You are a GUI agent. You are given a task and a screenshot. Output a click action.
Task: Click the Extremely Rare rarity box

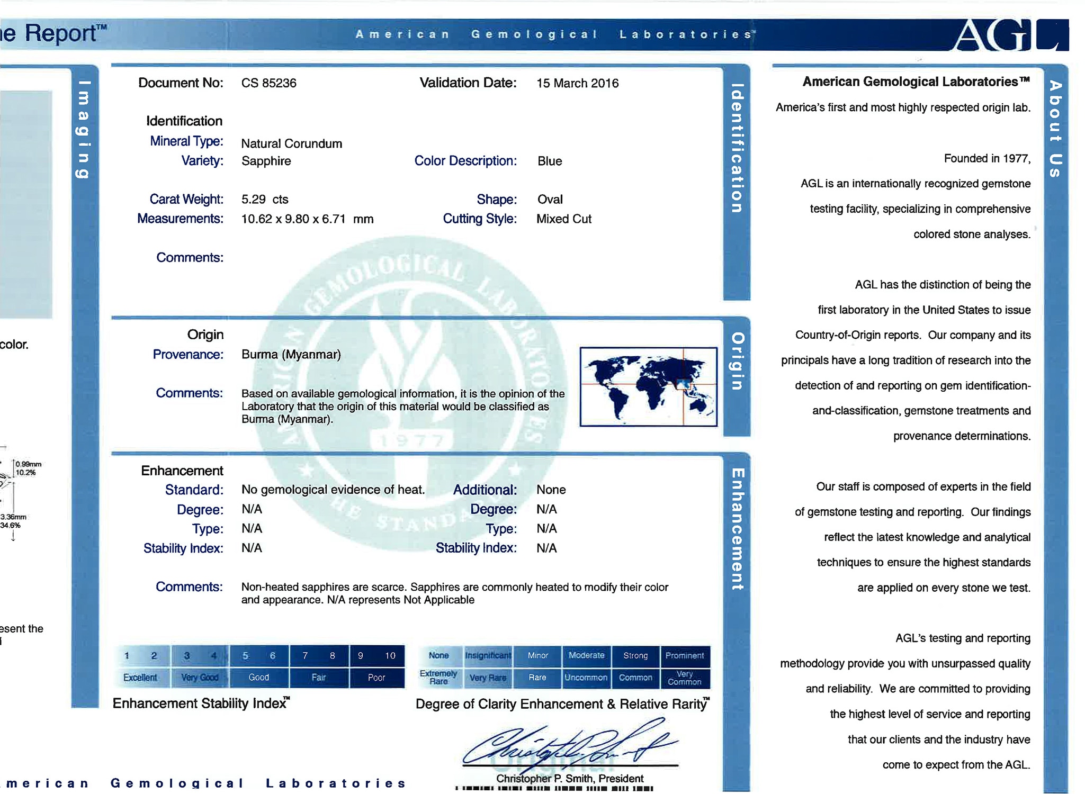tap(438, 678)
